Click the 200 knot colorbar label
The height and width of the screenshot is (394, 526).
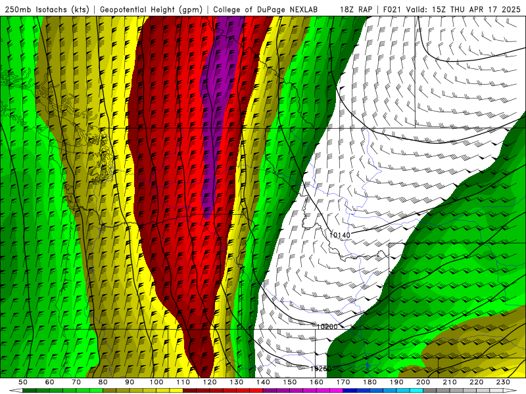tap(423, 382)
